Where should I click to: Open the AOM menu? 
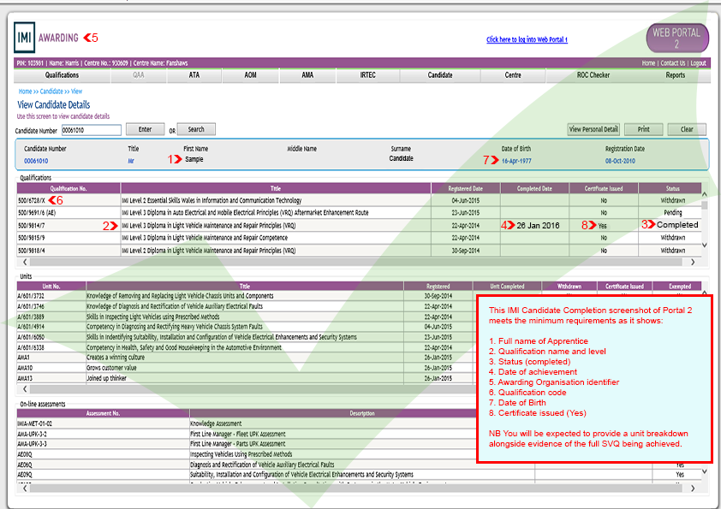[250, 75]
